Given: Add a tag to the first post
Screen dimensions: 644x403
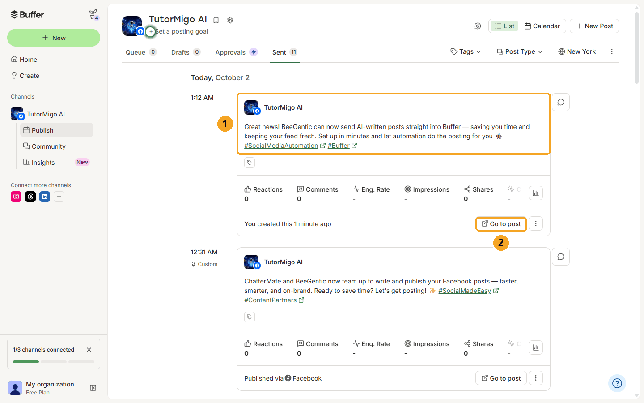Looking at the screenshot, I should (x=250, y=163).
